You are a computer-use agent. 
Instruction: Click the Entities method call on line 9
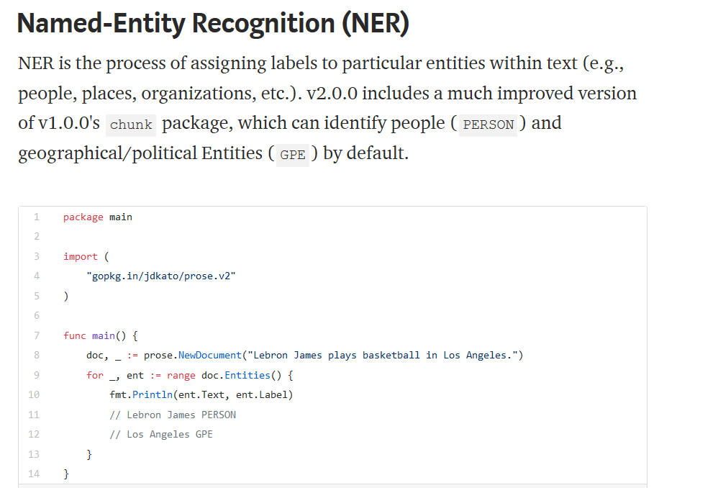[247, 375]
